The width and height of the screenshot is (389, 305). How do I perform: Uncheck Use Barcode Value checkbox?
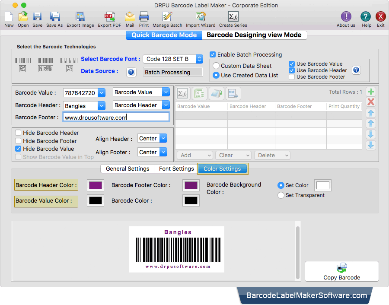coord(292,64)
